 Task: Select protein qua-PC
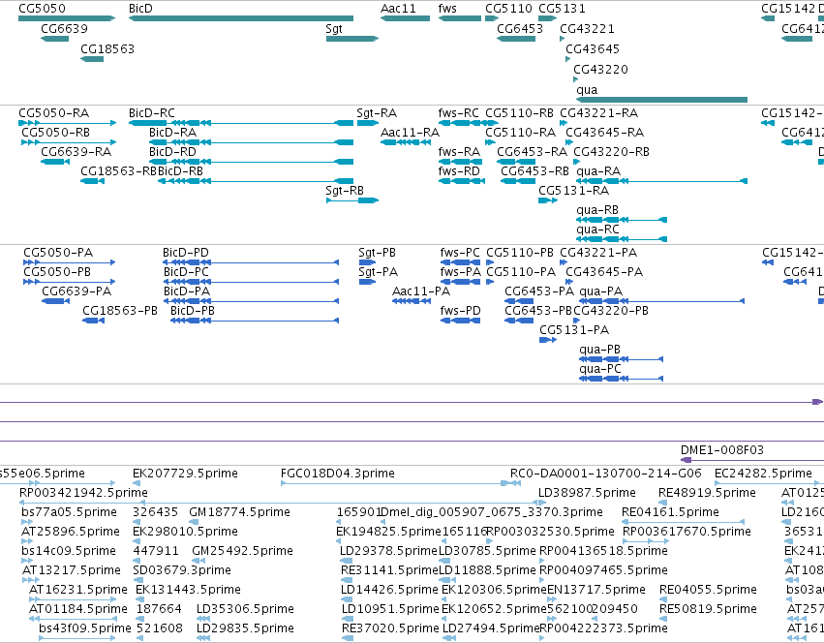(x=622, y=379)
